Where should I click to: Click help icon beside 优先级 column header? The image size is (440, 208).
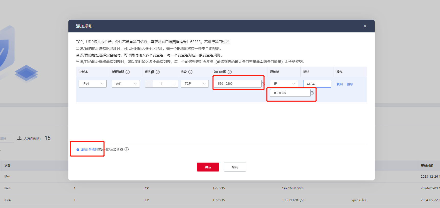pos(158,72)
